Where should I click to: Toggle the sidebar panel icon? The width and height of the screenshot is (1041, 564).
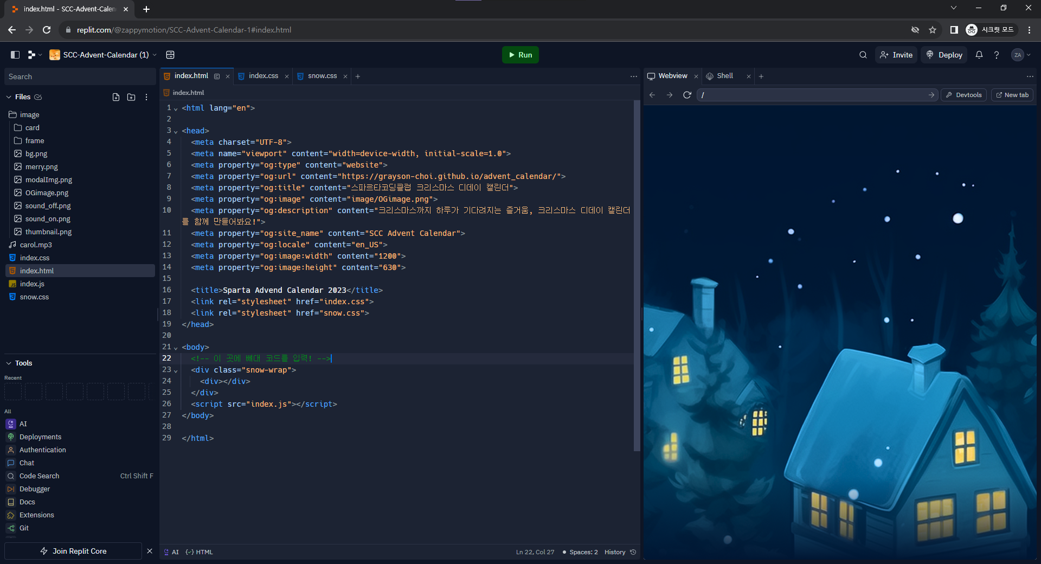(x=15, y=55)
